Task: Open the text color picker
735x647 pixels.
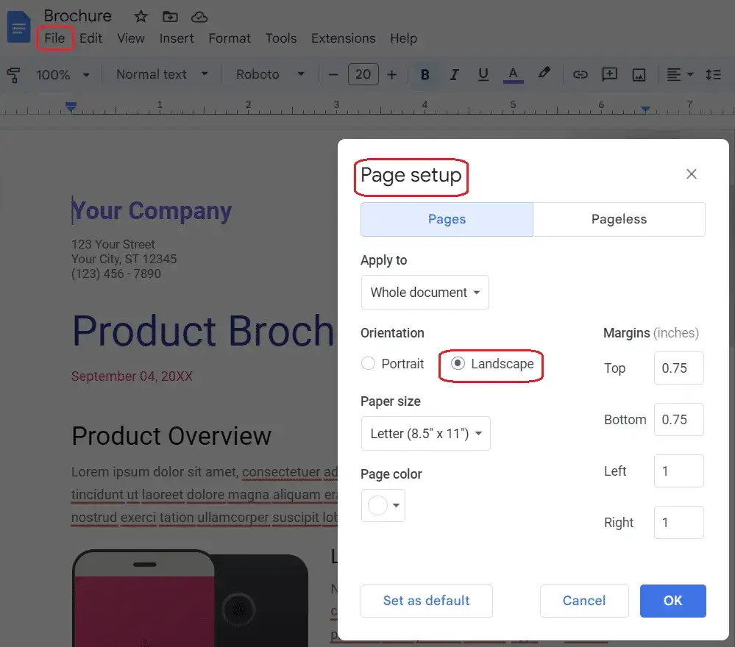Action: [x=514, y=74]
